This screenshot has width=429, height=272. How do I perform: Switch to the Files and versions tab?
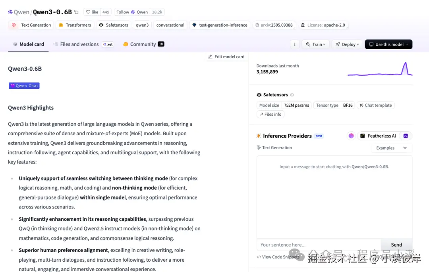pyautogui.click(x=76, y=44)
